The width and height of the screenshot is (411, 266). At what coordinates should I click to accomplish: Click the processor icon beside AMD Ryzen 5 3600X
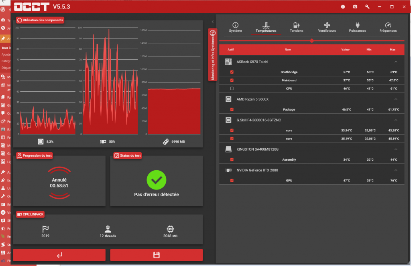(x=228, y=99)
